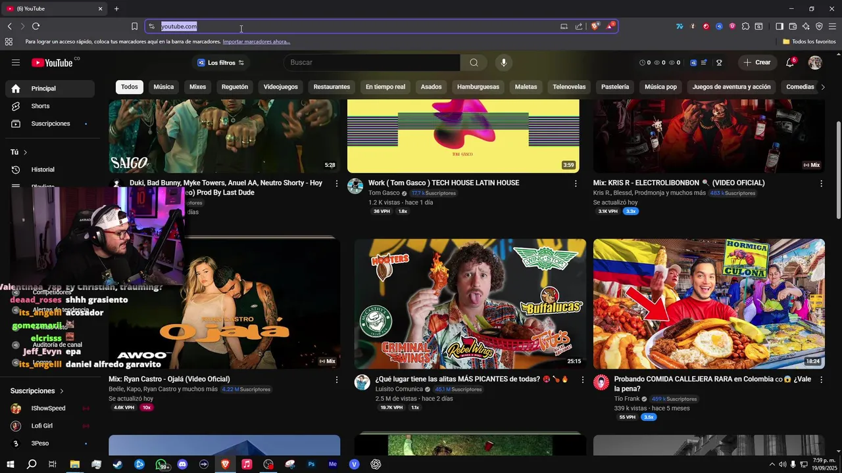Screen dimensions: 842x473
Task: Open Luisito Comunica channel link
Action: coord(399,389)
